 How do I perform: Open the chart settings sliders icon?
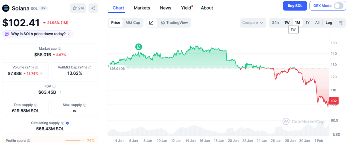point(341,23)
